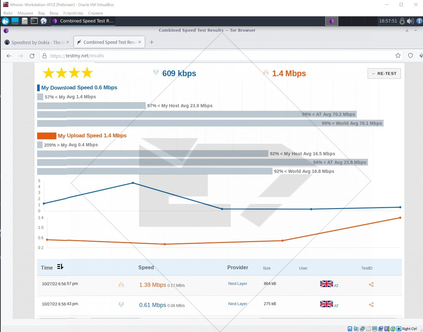Click VirtualBox display status indicator
This screenshot has width=423, height=332.
[374, 329]
